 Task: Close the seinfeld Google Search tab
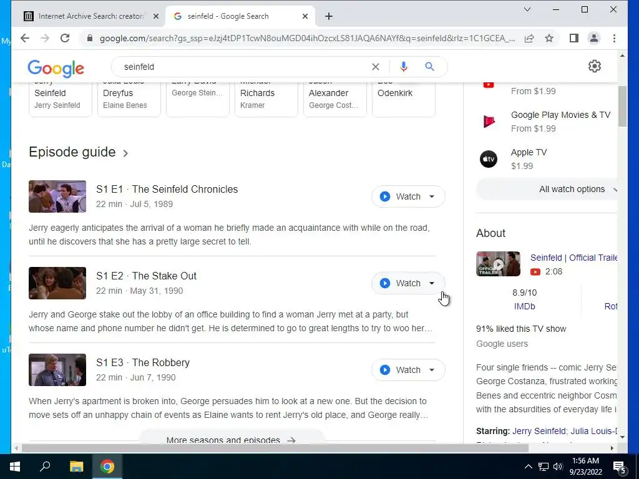tap(305, 16)
